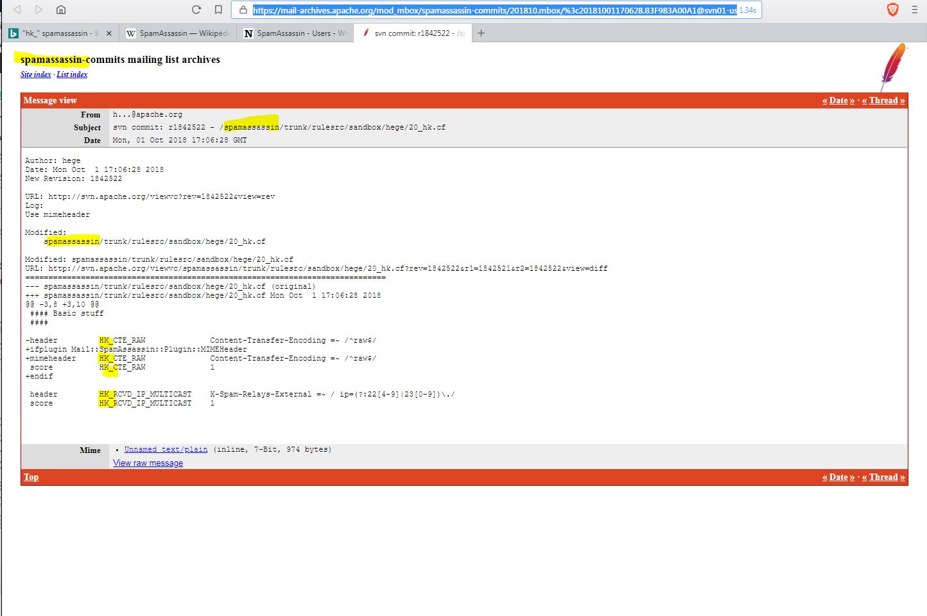Click the "Author: hege" line
The height and width of the screenshot is (616, 927).
pos(53,161)
